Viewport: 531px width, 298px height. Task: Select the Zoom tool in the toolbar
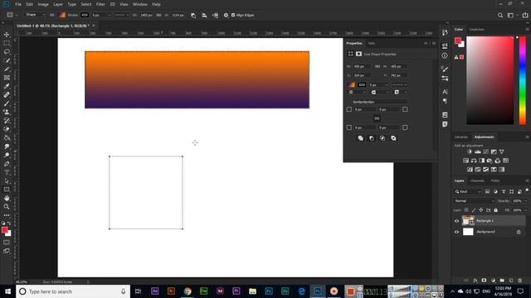7,206
